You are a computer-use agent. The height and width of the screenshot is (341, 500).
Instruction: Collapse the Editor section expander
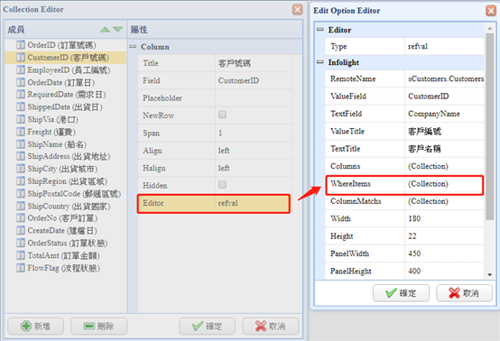pos(319,30)
